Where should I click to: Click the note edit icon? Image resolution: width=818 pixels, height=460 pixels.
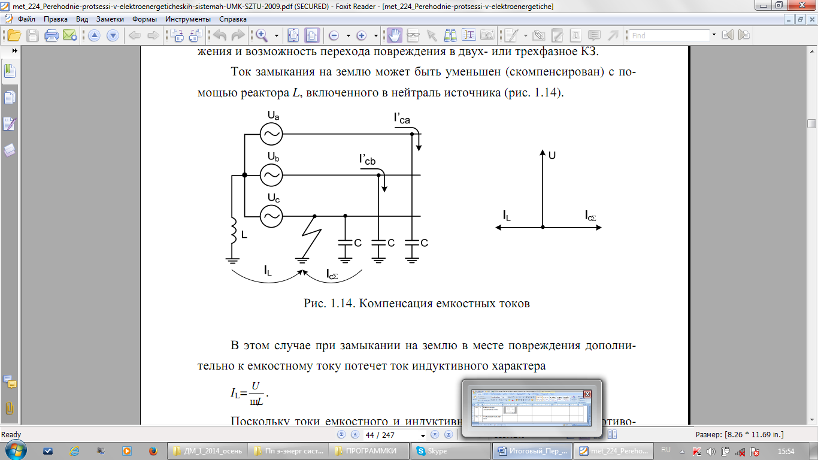tap(558, 35)
